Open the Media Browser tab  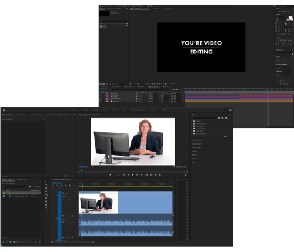coord(22,180)
